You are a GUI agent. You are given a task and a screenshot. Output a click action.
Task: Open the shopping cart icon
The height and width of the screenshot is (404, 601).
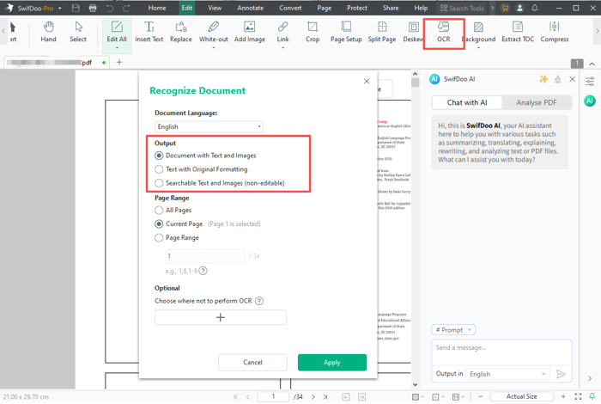pyautogui.click(x=505, y=8)
